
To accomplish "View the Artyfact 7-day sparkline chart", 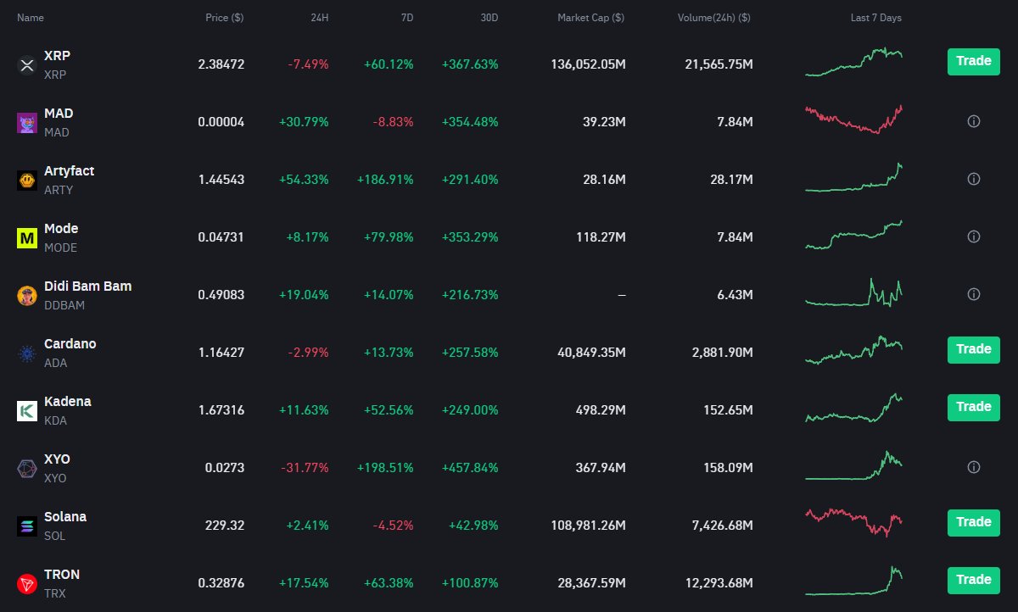I will (854, 178).
